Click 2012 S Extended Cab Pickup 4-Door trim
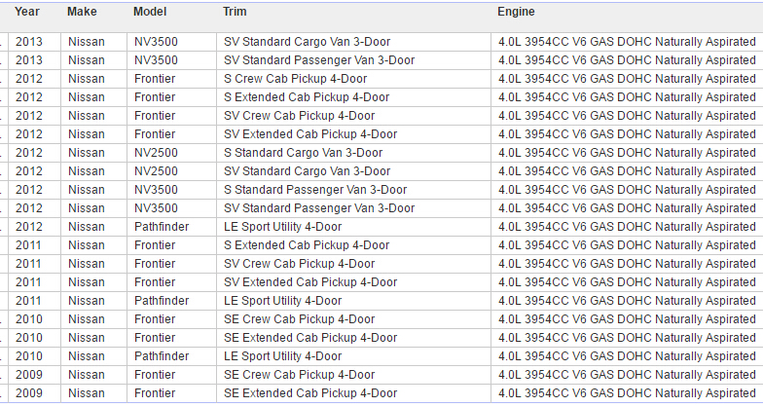This screenshot has width=763, height=407. pyautogui.click(x=307, y=97)
